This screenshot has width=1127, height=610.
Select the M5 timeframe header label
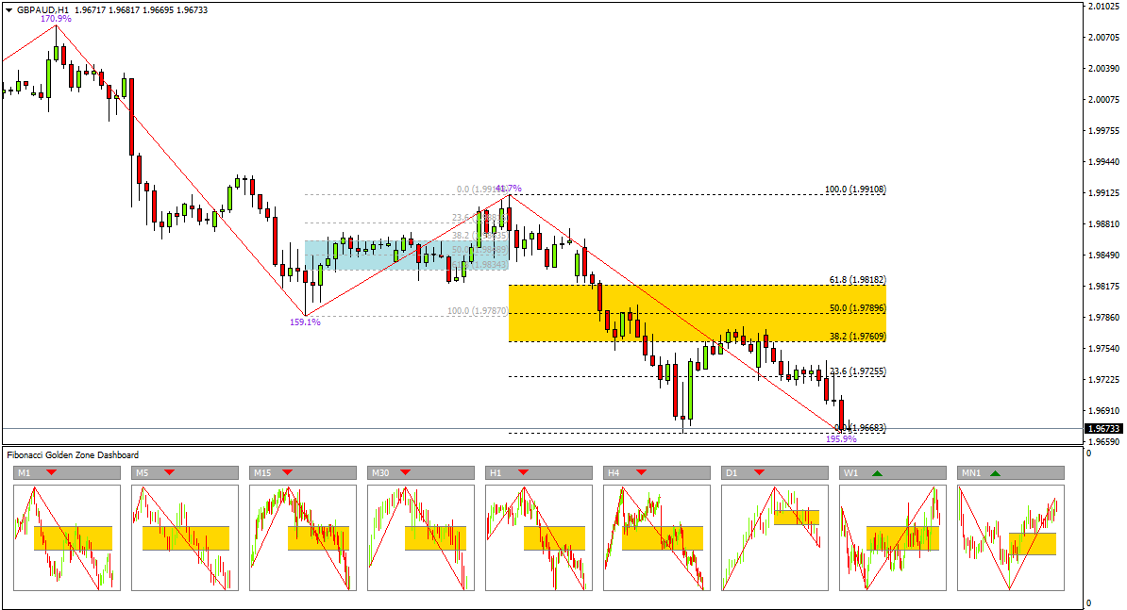(142, 471)
